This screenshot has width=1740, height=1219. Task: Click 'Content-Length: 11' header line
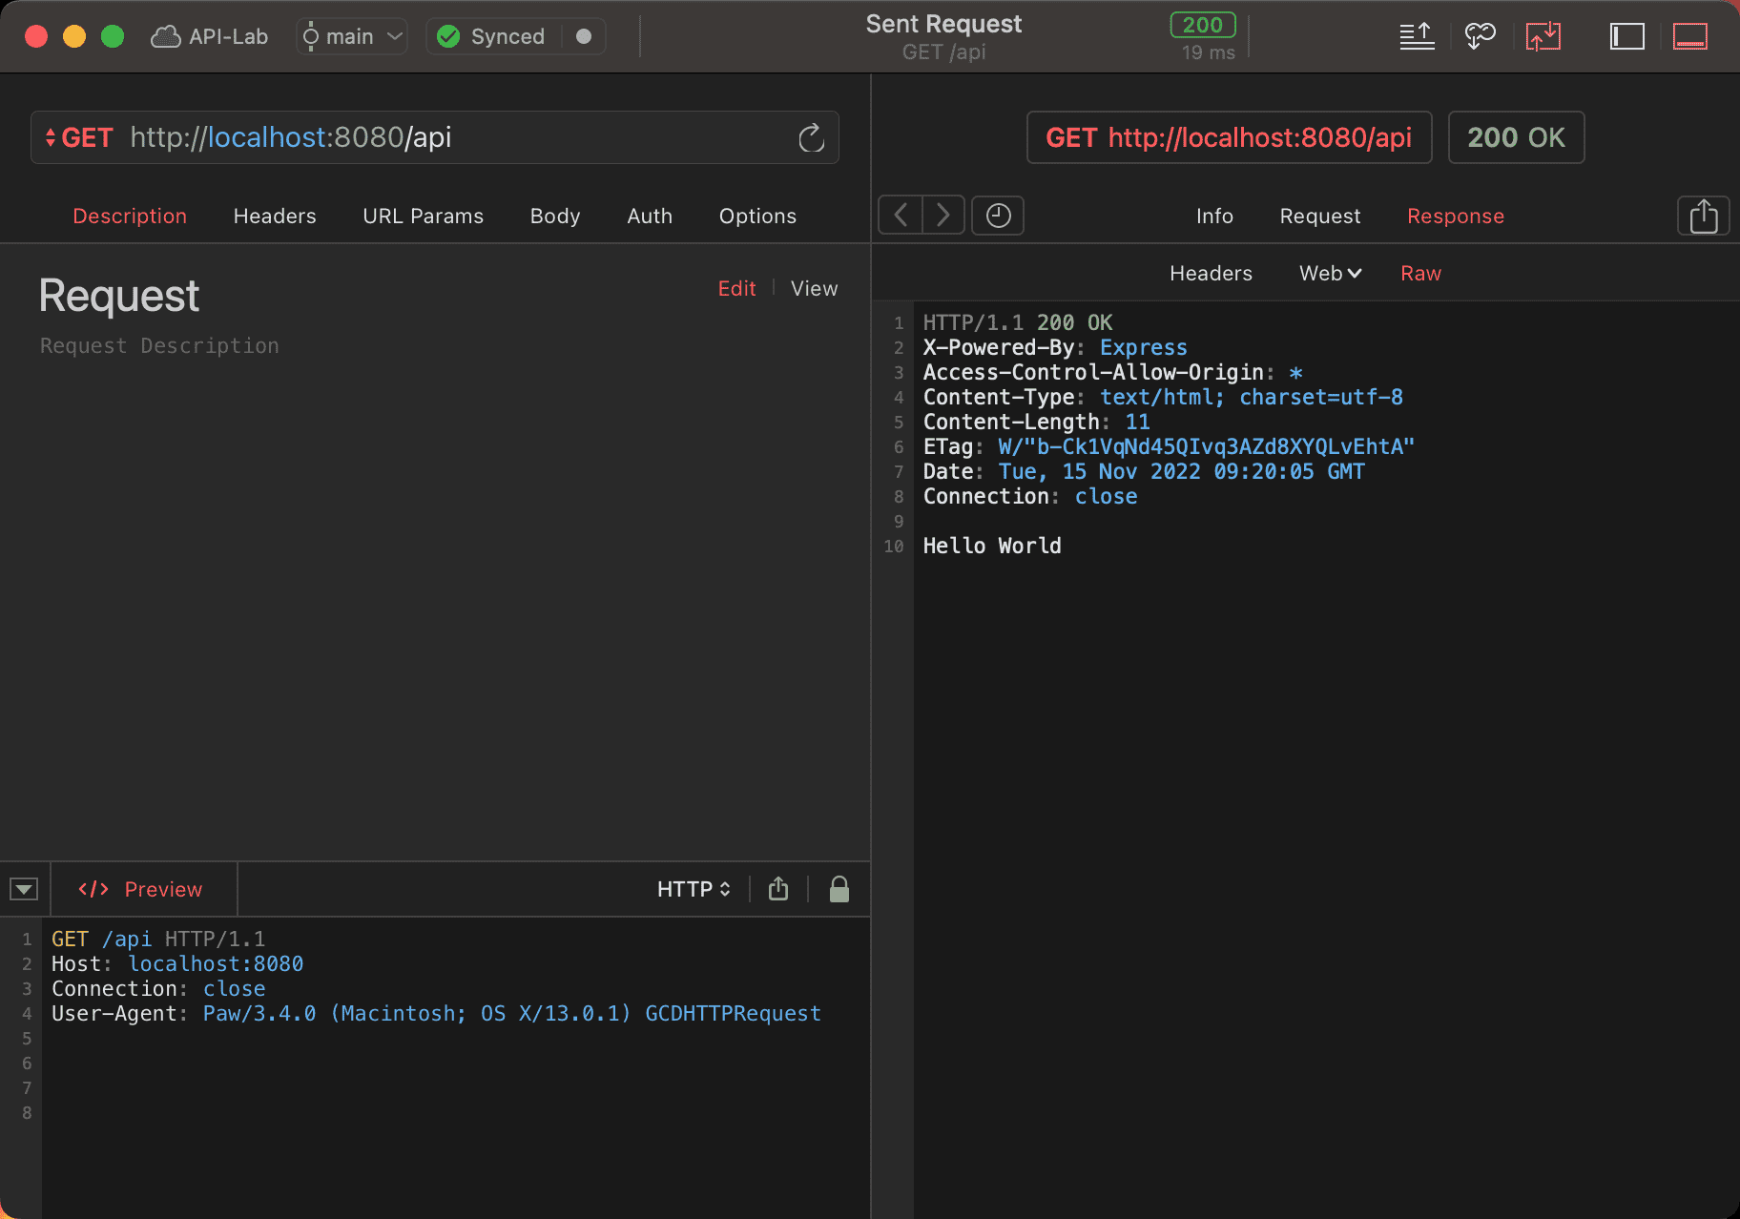(1037, 422)
